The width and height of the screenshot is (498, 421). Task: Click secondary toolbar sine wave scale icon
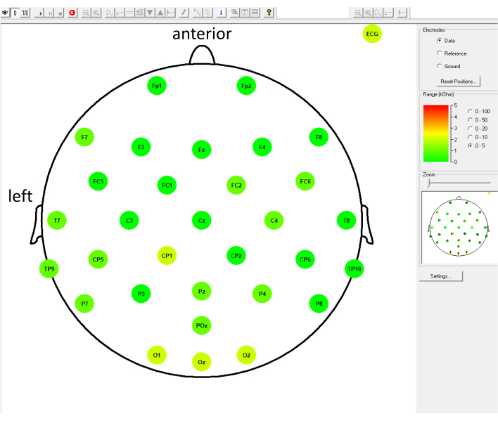pyautogui.click(x=378, y=13)
